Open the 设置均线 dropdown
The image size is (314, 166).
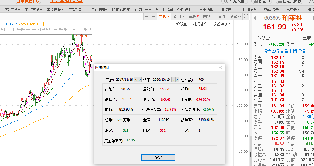click(x=222, y=24)
